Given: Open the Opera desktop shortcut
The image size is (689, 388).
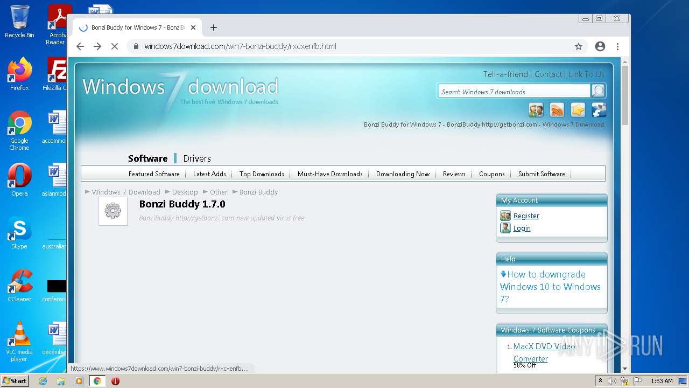Looking at the screenshot, I should (x=19, y=179).
